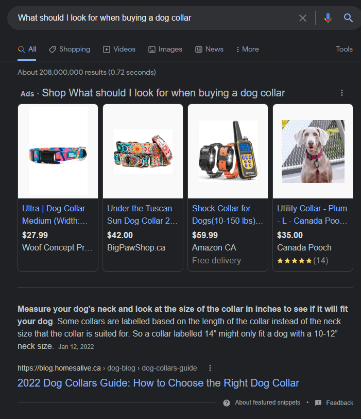Open the Tools filter options
The image size is (361, 419).
(x=344, y=49)
